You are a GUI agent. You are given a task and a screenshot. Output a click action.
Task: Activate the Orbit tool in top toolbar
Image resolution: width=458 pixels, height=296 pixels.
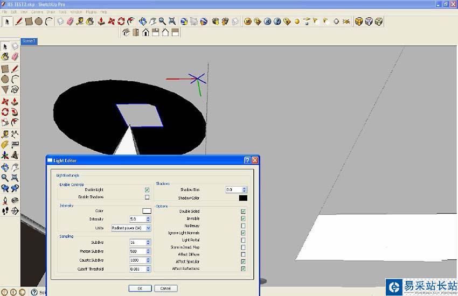point(143,22)
